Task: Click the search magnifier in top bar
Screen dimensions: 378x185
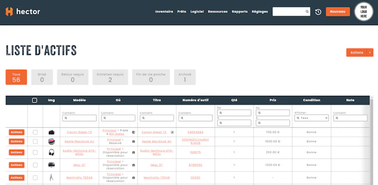Action: point(307,12)
